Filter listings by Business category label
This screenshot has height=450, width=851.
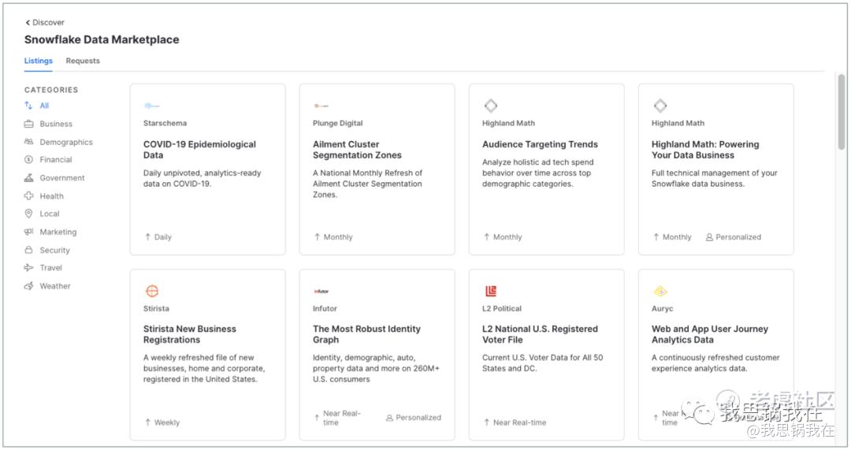[x=56, y=124]
